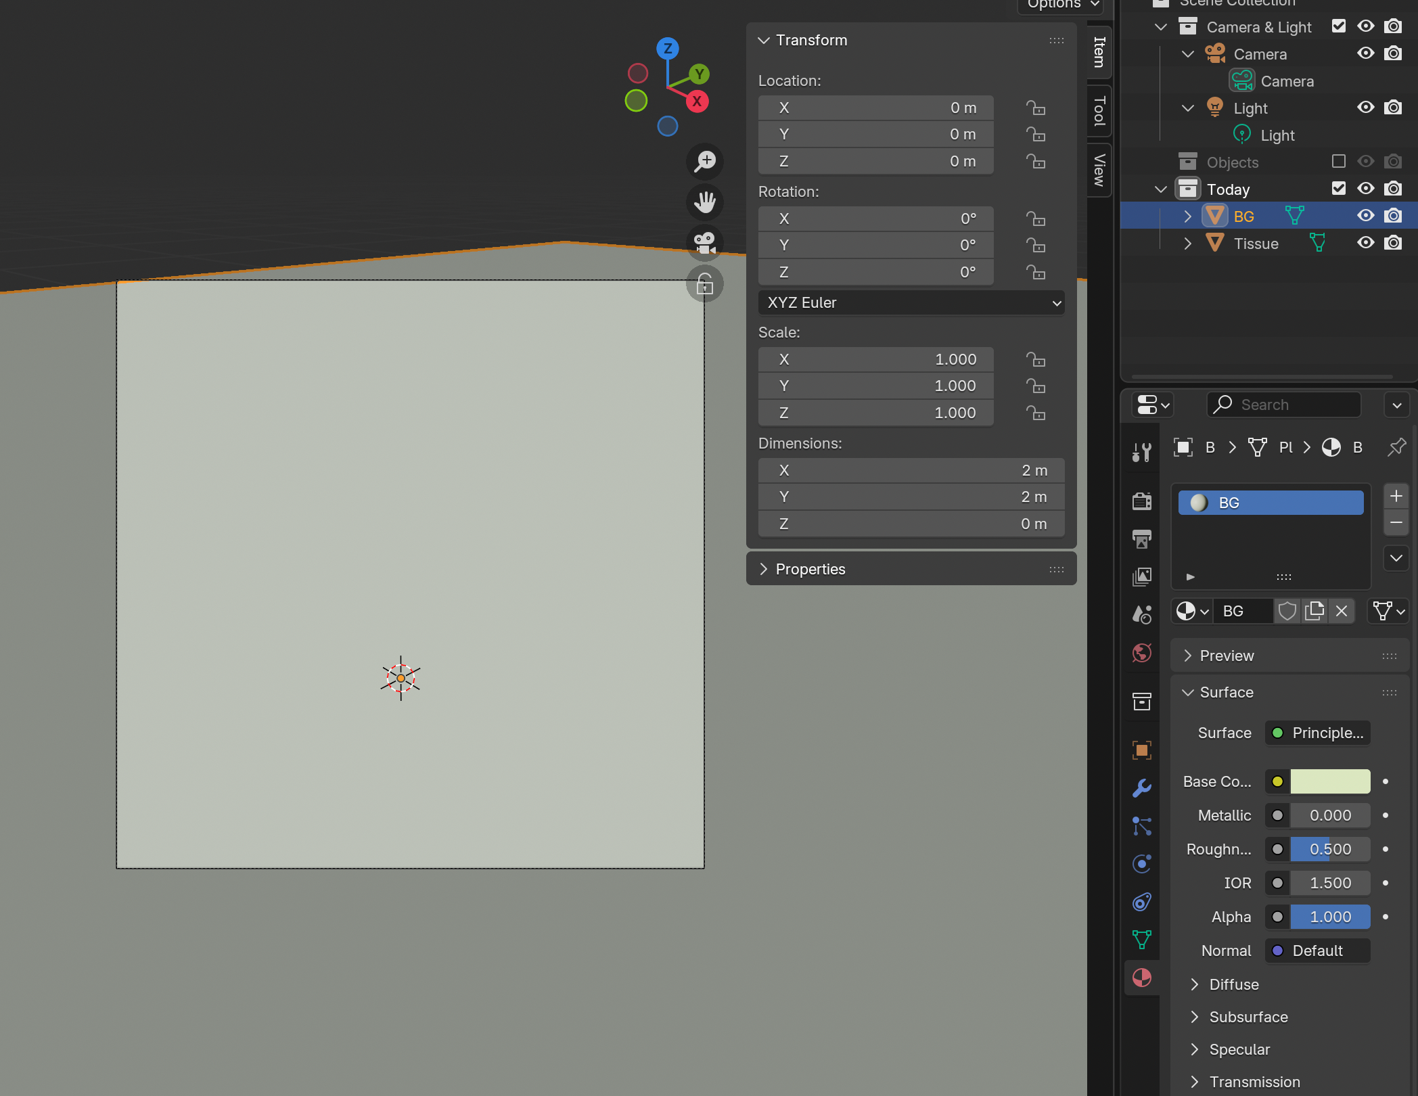The height and width of the screenshot is (1096, 1418).
Task: Click the lock camera to view icon
Action: [705, 283]
